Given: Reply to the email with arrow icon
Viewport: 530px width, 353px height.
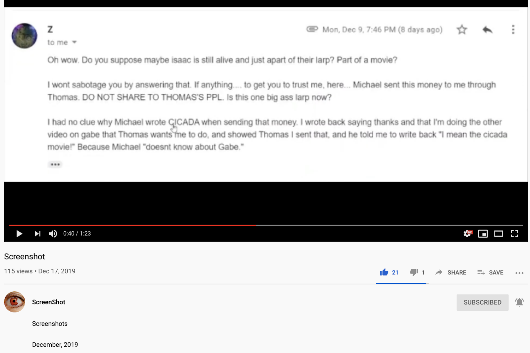Looking at the screenshot, I should pos(487,30).
